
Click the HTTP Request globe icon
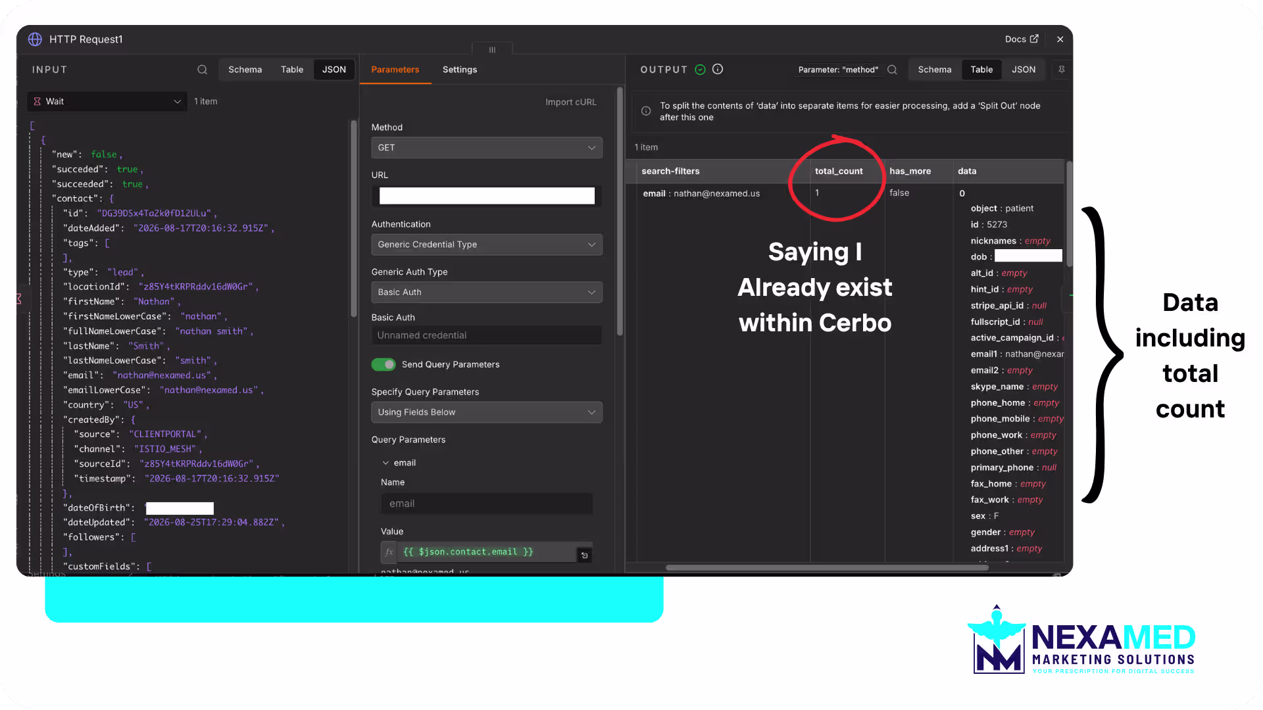point(36,39)
